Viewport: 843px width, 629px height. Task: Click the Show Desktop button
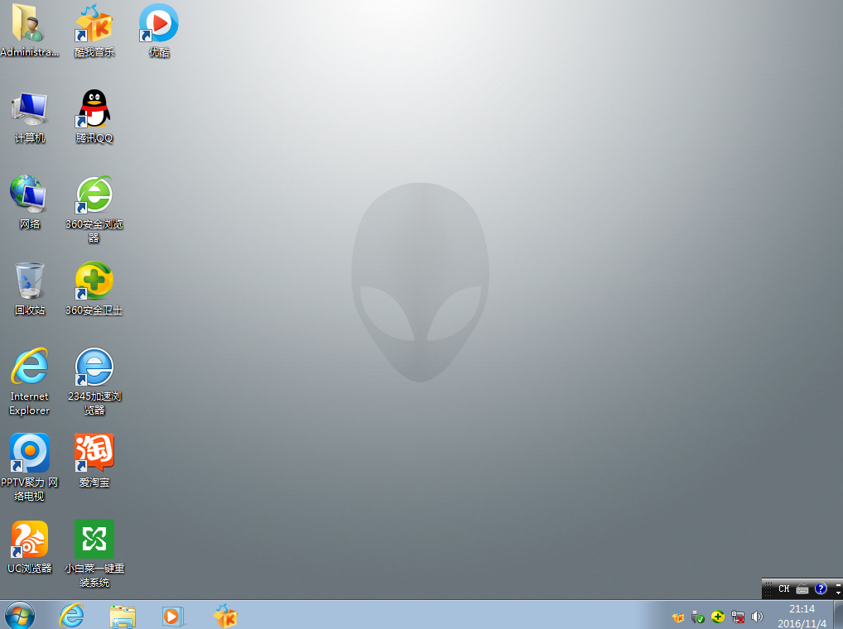click(838, 615)
